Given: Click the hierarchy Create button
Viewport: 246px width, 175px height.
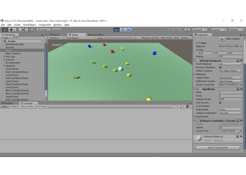Looking at the screenshot, I should (6, 38).
